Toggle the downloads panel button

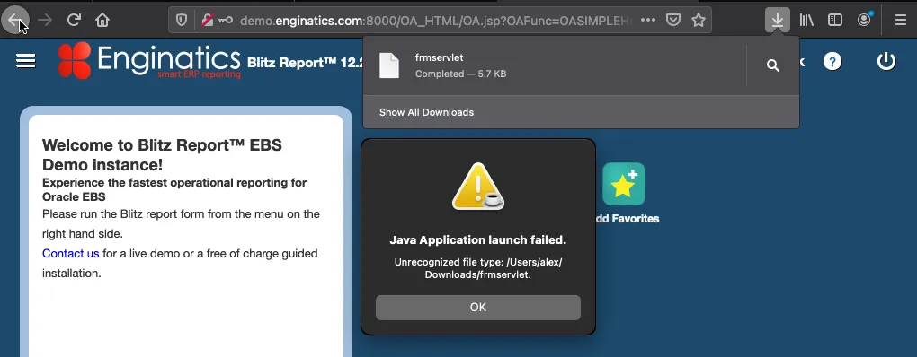coord(778,20)
